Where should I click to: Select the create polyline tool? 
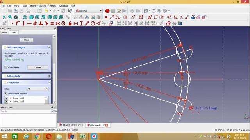tap(150, 17)
